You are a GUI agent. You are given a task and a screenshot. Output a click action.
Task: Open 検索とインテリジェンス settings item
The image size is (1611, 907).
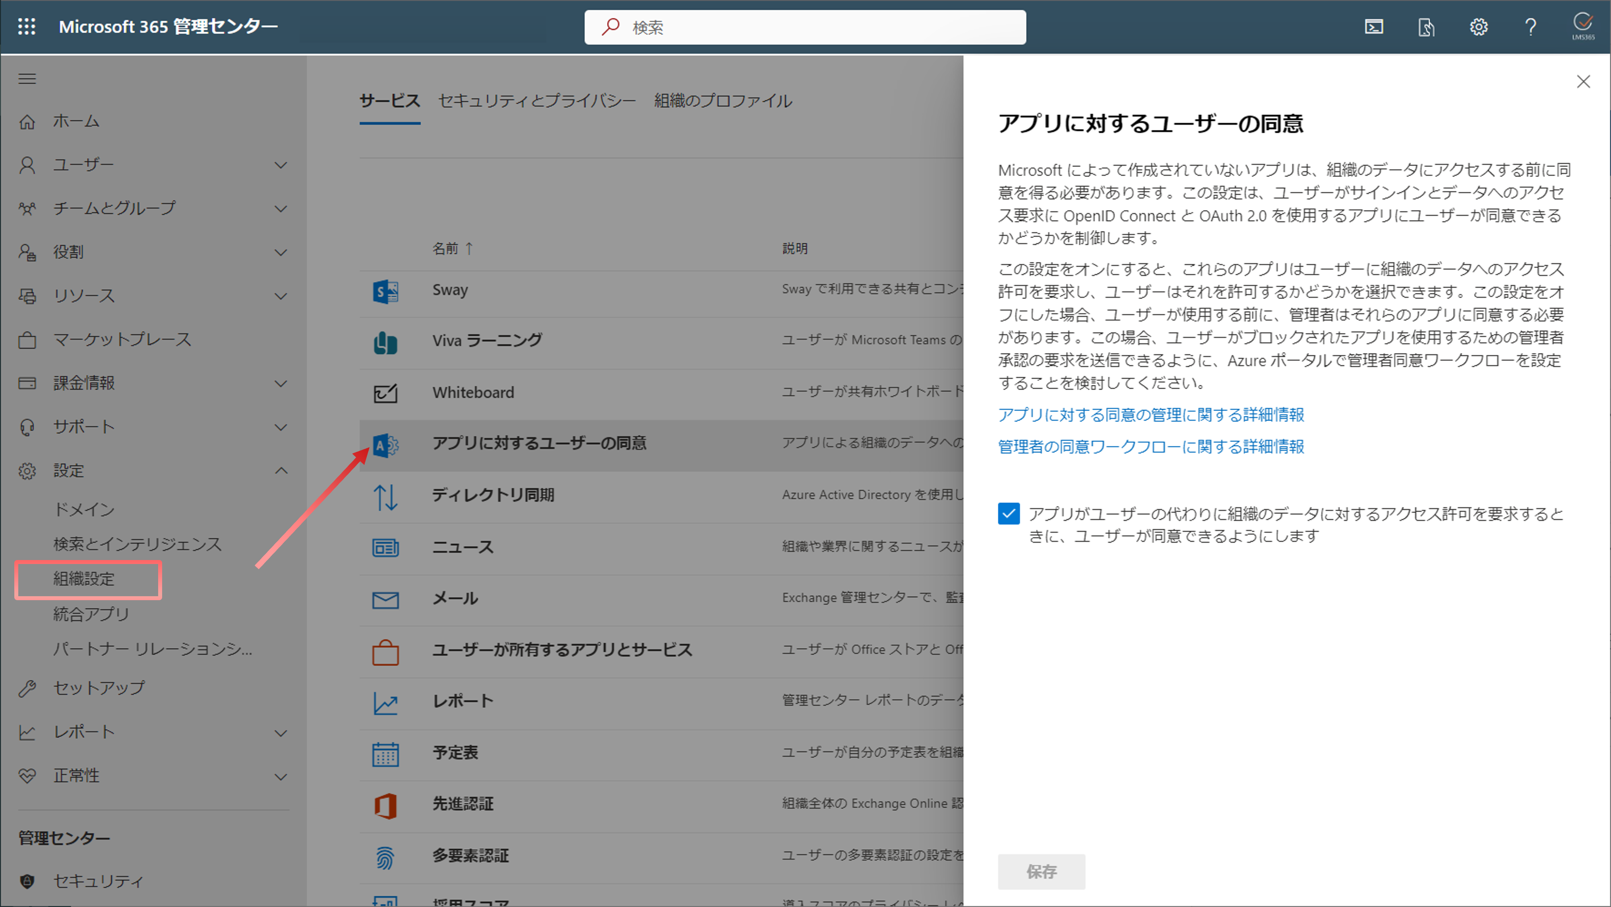click(x=137, y=544)
